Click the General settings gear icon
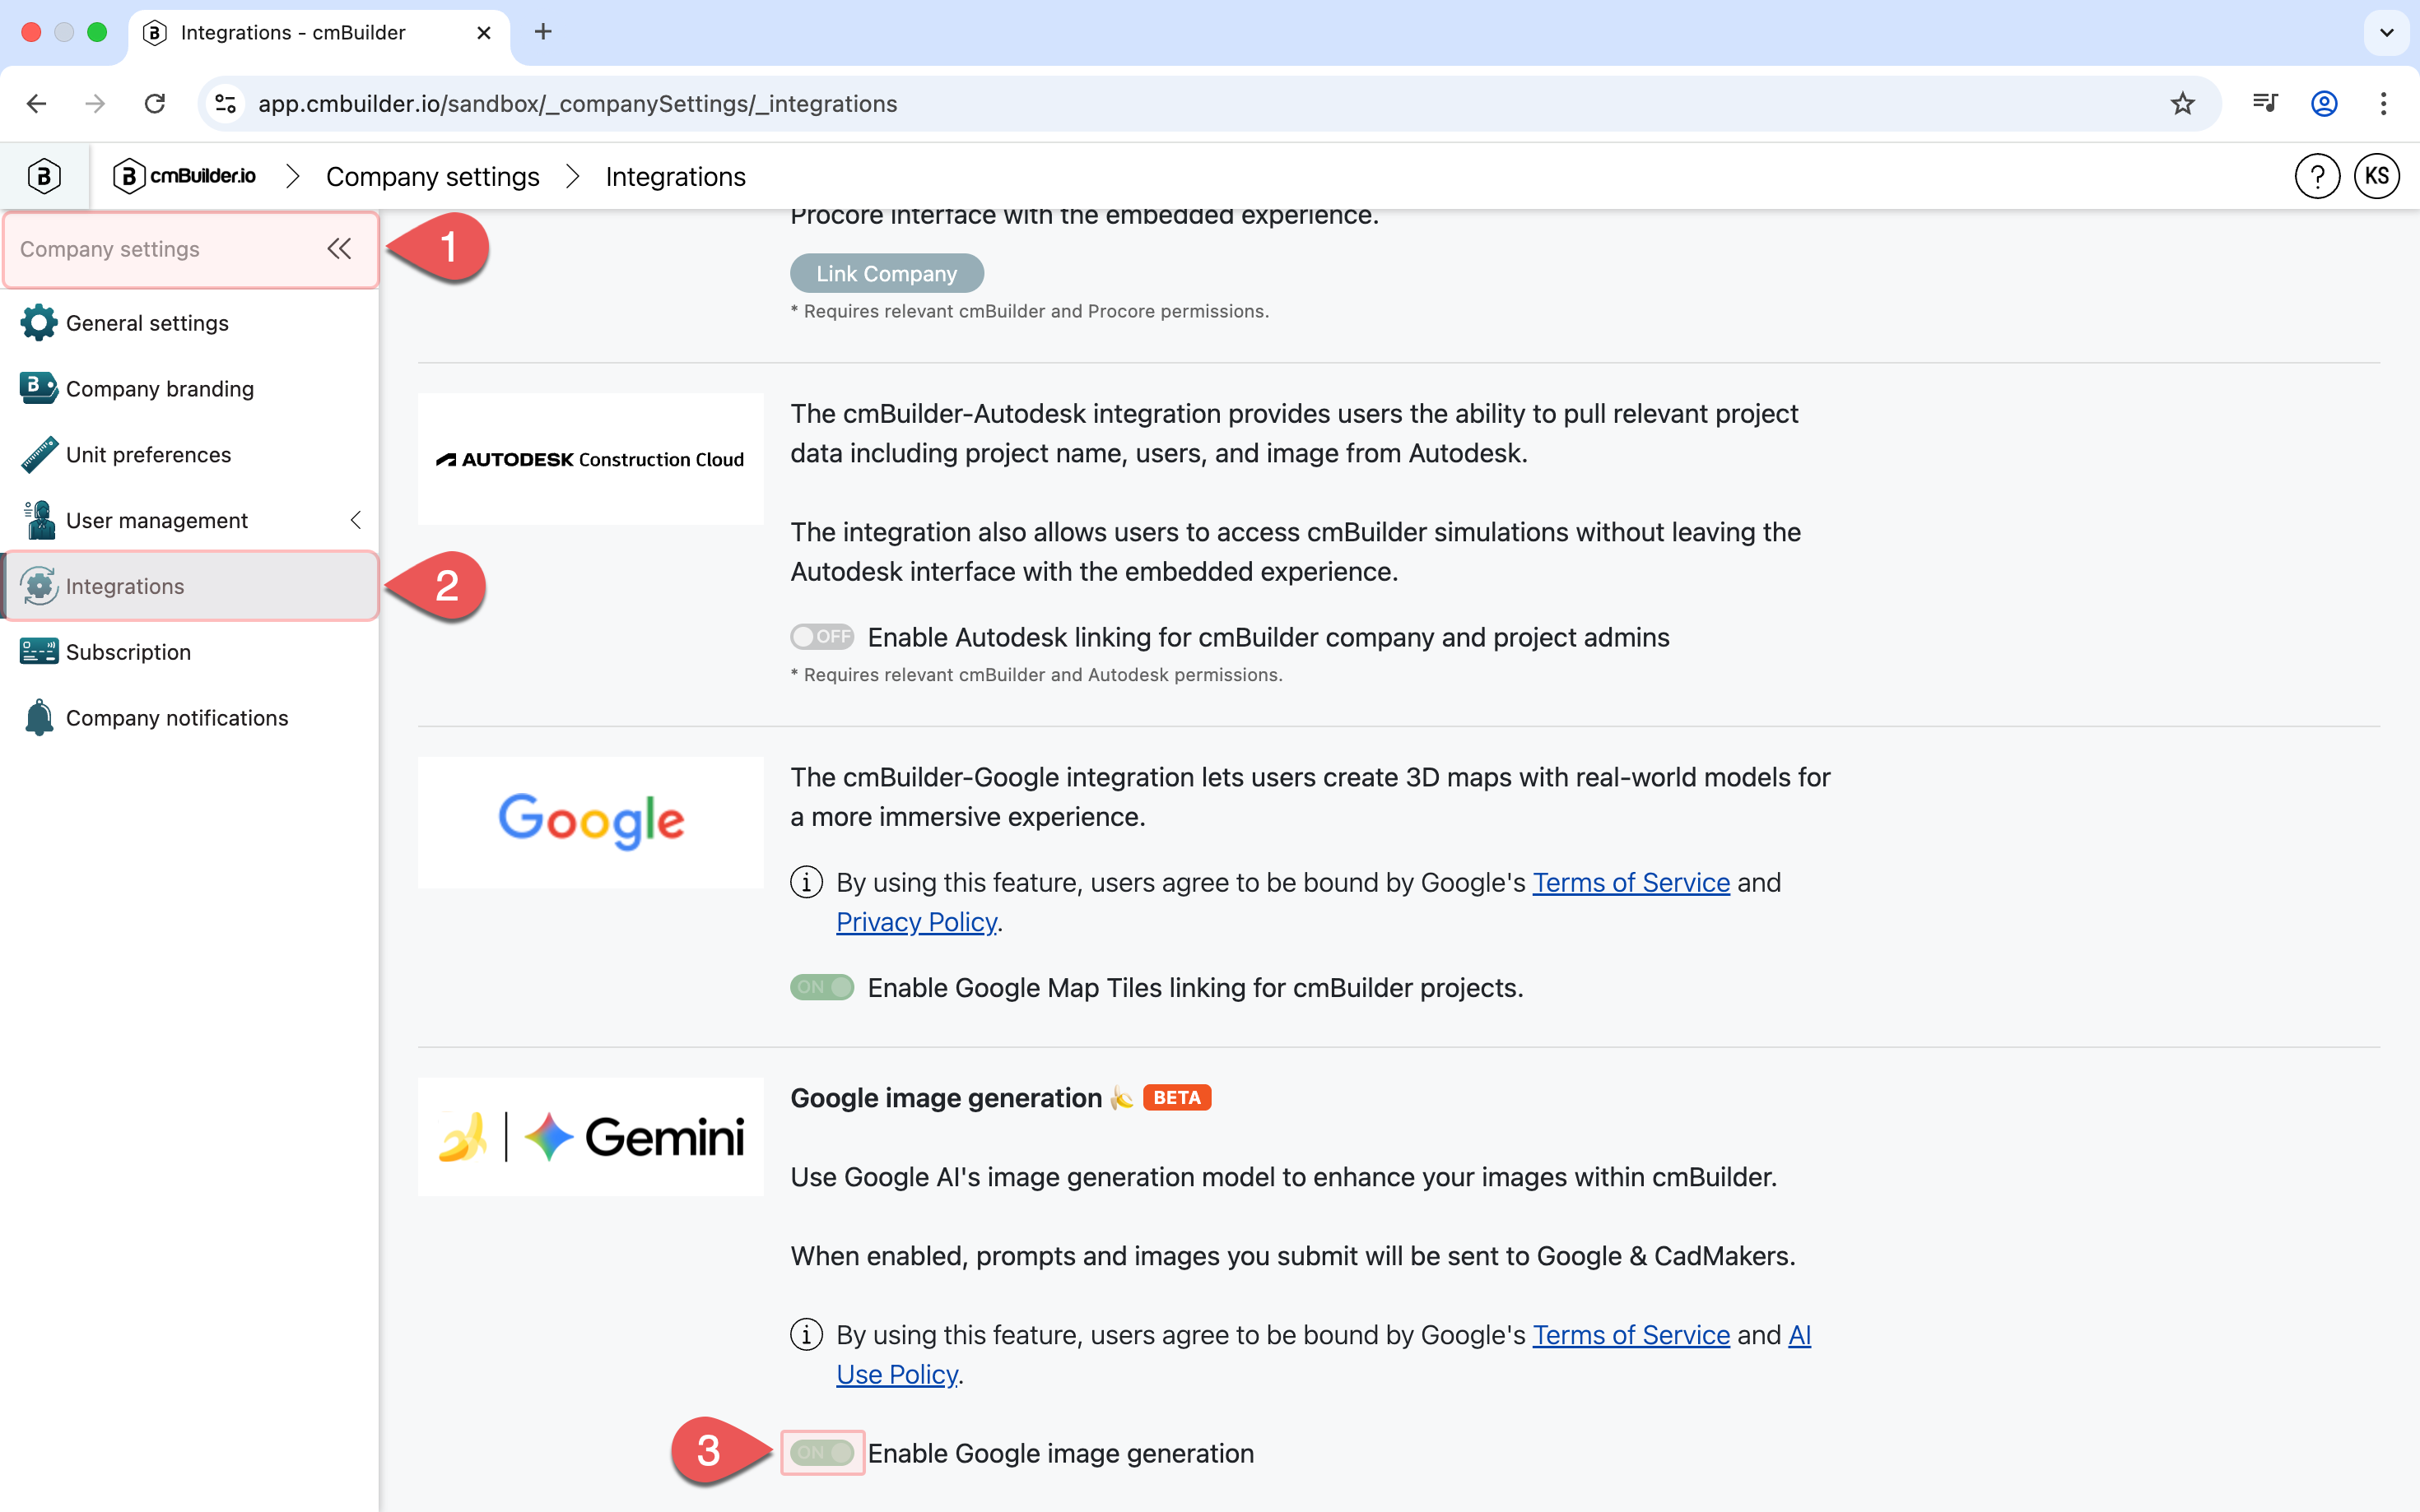 point(39,323)
